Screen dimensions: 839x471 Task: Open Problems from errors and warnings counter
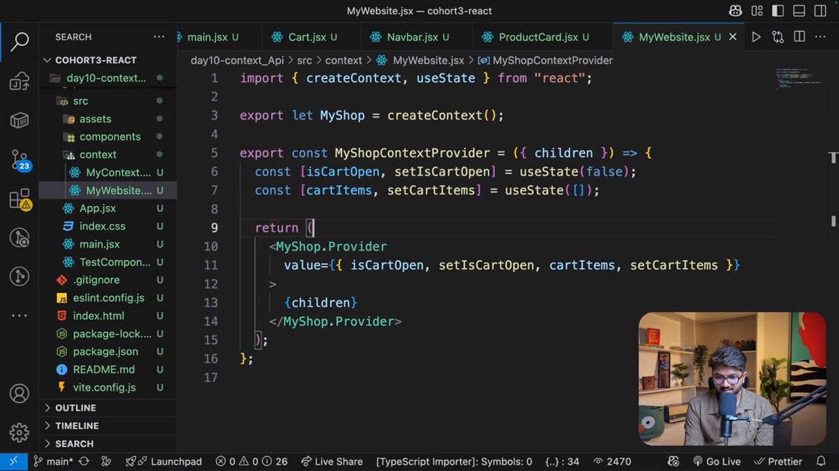pyautogui.click(x=251, y=461)
